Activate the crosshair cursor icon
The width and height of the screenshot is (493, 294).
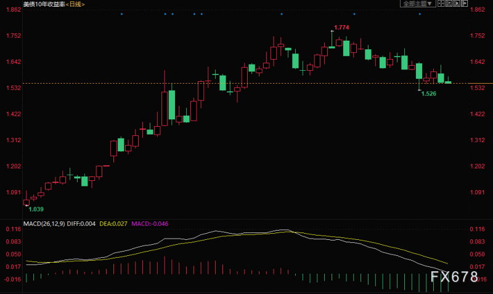pyautogui.click(x=441, y=3)
